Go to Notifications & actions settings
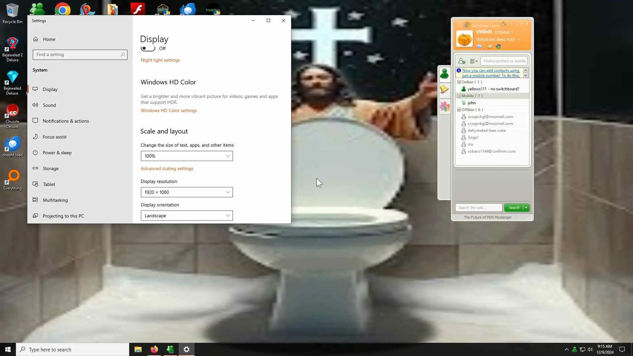Screen dimensions: 633x356 66,121
